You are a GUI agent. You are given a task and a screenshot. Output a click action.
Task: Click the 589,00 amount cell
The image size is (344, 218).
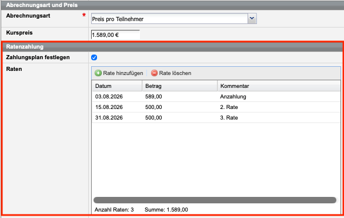153,97
